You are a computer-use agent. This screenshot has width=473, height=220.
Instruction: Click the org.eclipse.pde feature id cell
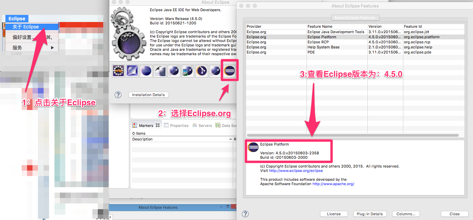tap(418, 52)
